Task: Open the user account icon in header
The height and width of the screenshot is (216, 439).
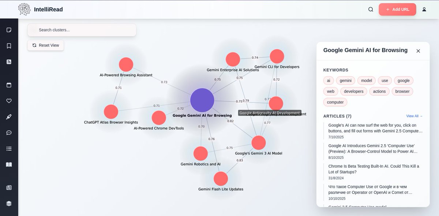Action: pos(424,9)
